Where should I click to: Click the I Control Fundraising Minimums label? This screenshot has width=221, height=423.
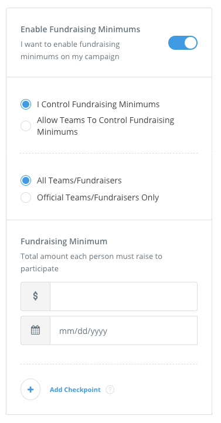pyautogui.click(x=98, y=104)
